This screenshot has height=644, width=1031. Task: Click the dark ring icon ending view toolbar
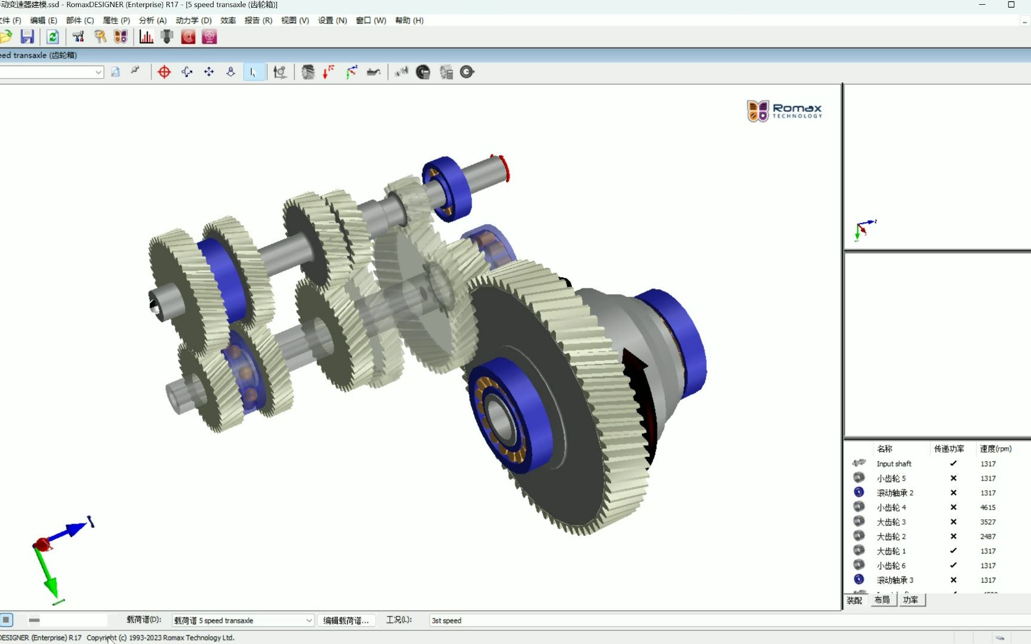pyautogui.click(x=467, y=72)
